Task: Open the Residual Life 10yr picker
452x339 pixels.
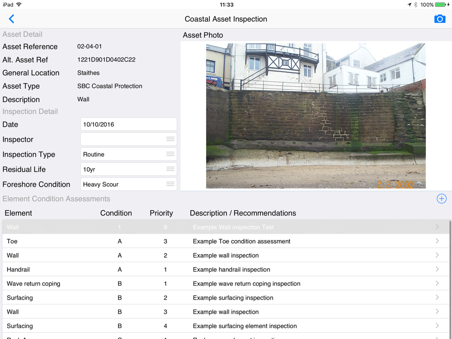Action: (x=128, y=169)
